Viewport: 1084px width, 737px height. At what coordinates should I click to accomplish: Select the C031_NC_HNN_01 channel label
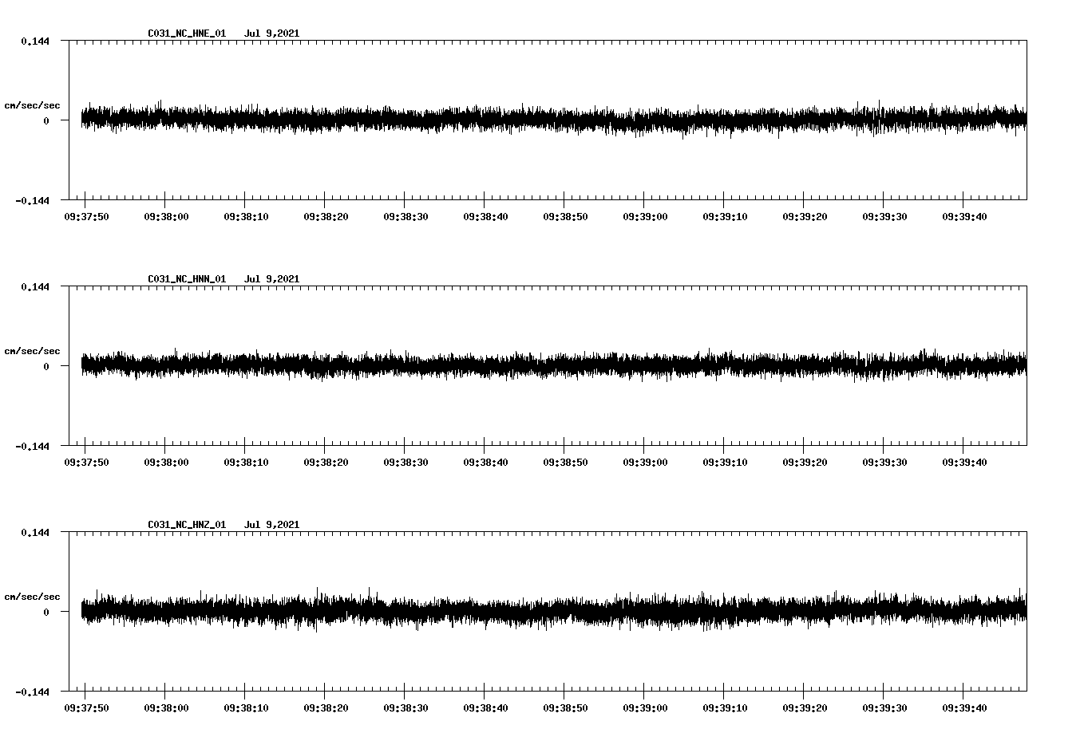pos(185,278)
